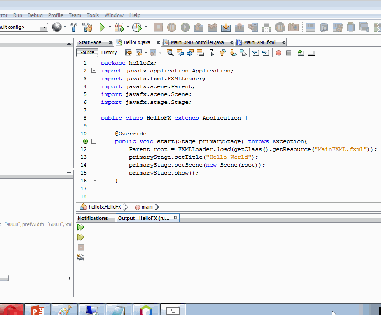Click the Comment lines icon
The image size is (381, 315).
click(x=301, y=53)
